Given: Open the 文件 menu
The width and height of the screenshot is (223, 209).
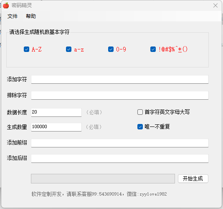Looking at the screenshot, I should point(13,16).
